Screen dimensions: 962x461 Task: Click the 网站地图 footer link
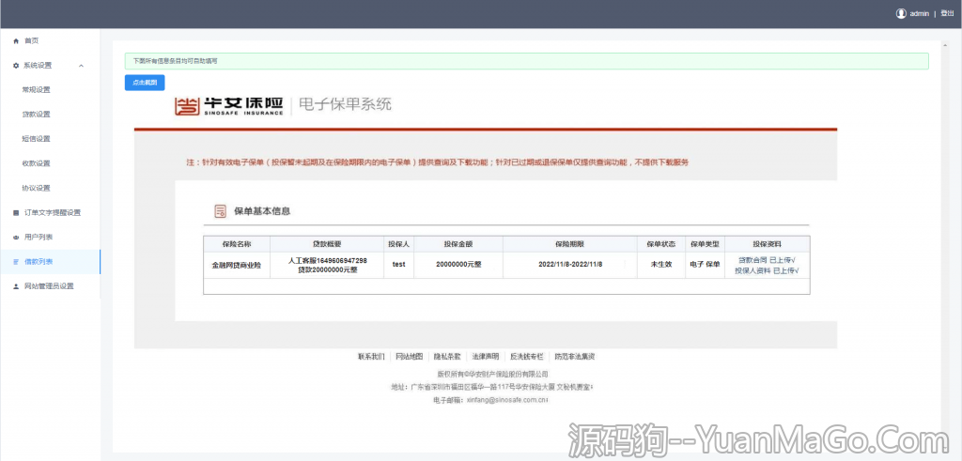(x=410, y=356)
